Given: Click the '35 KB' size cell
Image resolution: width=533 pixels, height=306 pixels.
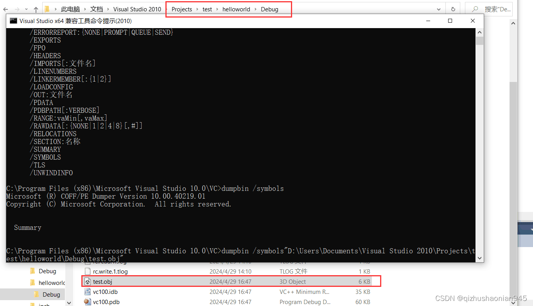Looking at the screenshot, I should pyautogui.click(x=363, y=292).
